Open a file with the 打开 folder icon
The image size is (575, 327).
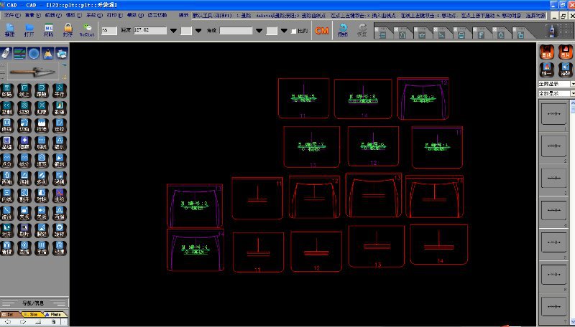point(29,30)
